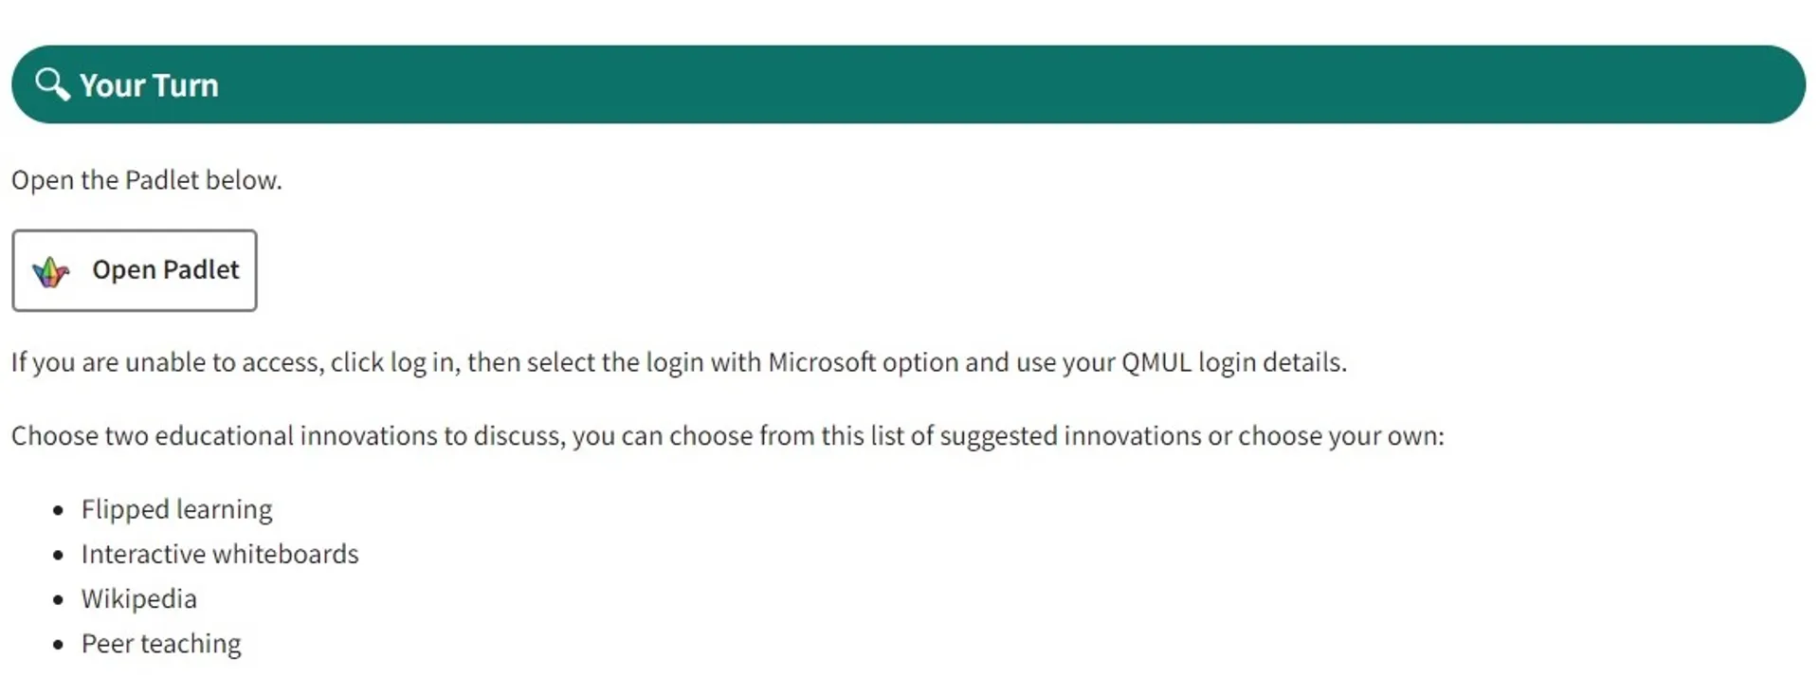Screen dimensions: 1820x678
Task: Click the 'Open the Padlet below.' sentence
Action: 147,180
